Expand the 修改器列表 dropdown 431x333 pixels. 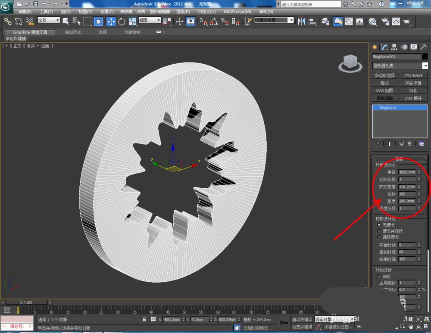tap(425, 66)
